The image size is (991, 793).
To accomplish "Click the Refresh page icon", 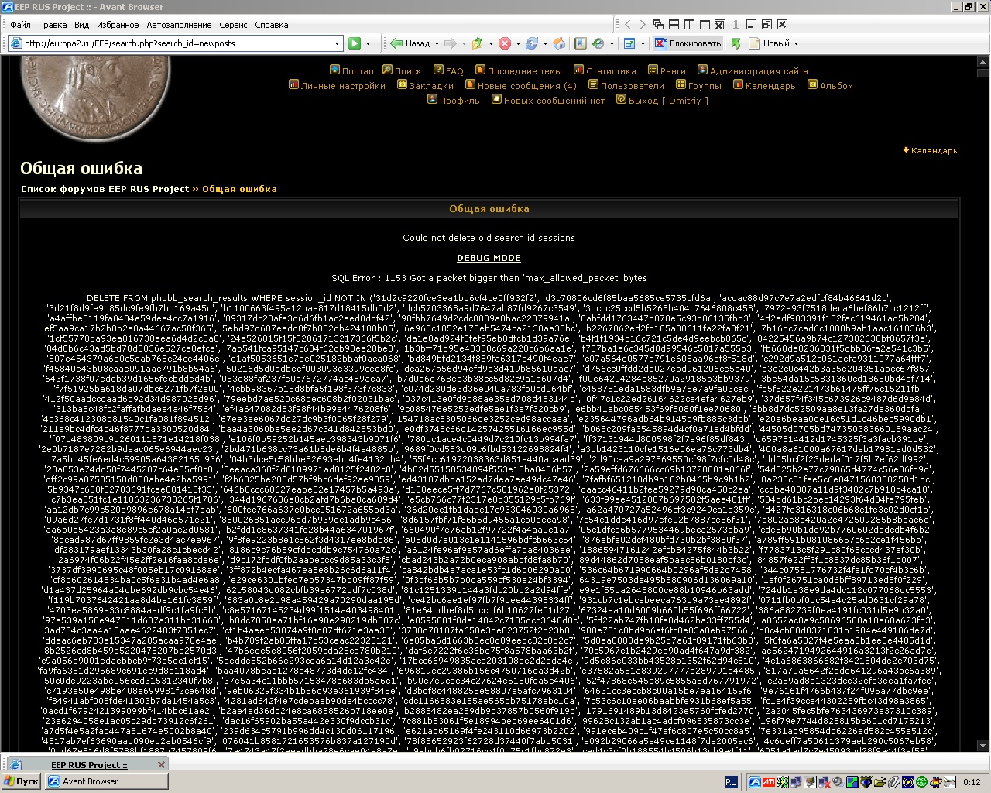I will click(x=531, y=43).
